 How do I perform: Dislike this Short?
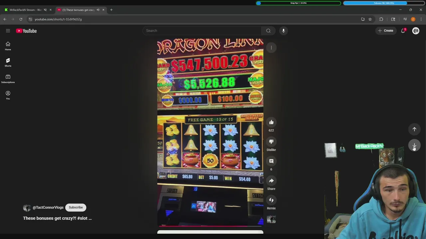271,142
